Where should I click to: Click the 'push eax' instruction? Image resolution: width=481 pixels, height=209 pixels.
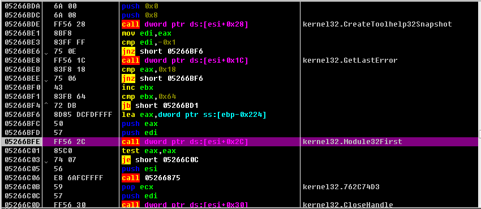pyautogui.click(x=140, y=124)
